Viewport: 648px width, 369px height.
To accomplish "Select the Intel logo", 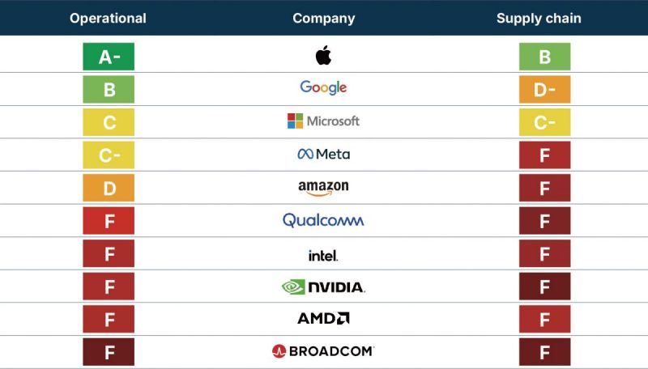I will (323, 255).
